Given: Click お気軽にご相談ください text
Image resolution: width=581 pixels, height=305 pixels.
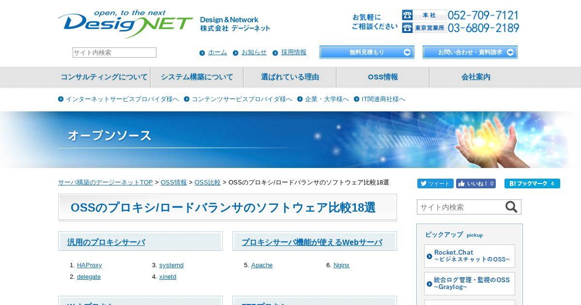Looking at the screenshot, I should pos(374,22).
